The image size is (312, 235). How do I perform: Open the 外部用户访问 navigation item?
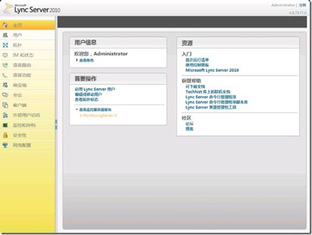27,115
